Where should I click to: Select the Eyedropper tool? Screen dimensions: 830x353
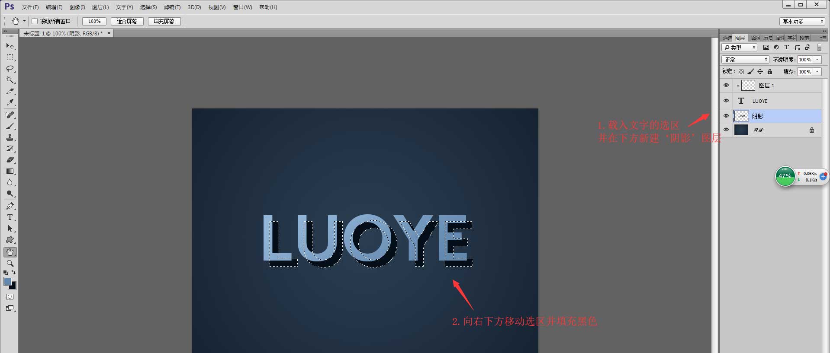pyautogui.click(x=10, y=102)
